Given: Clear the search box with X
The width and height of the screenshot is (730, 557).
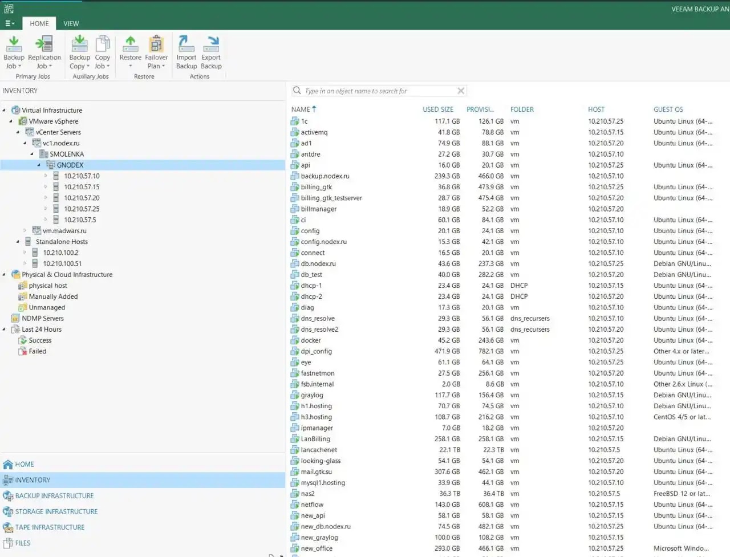Looking at the screenshot, I should [x=461, y=91].
